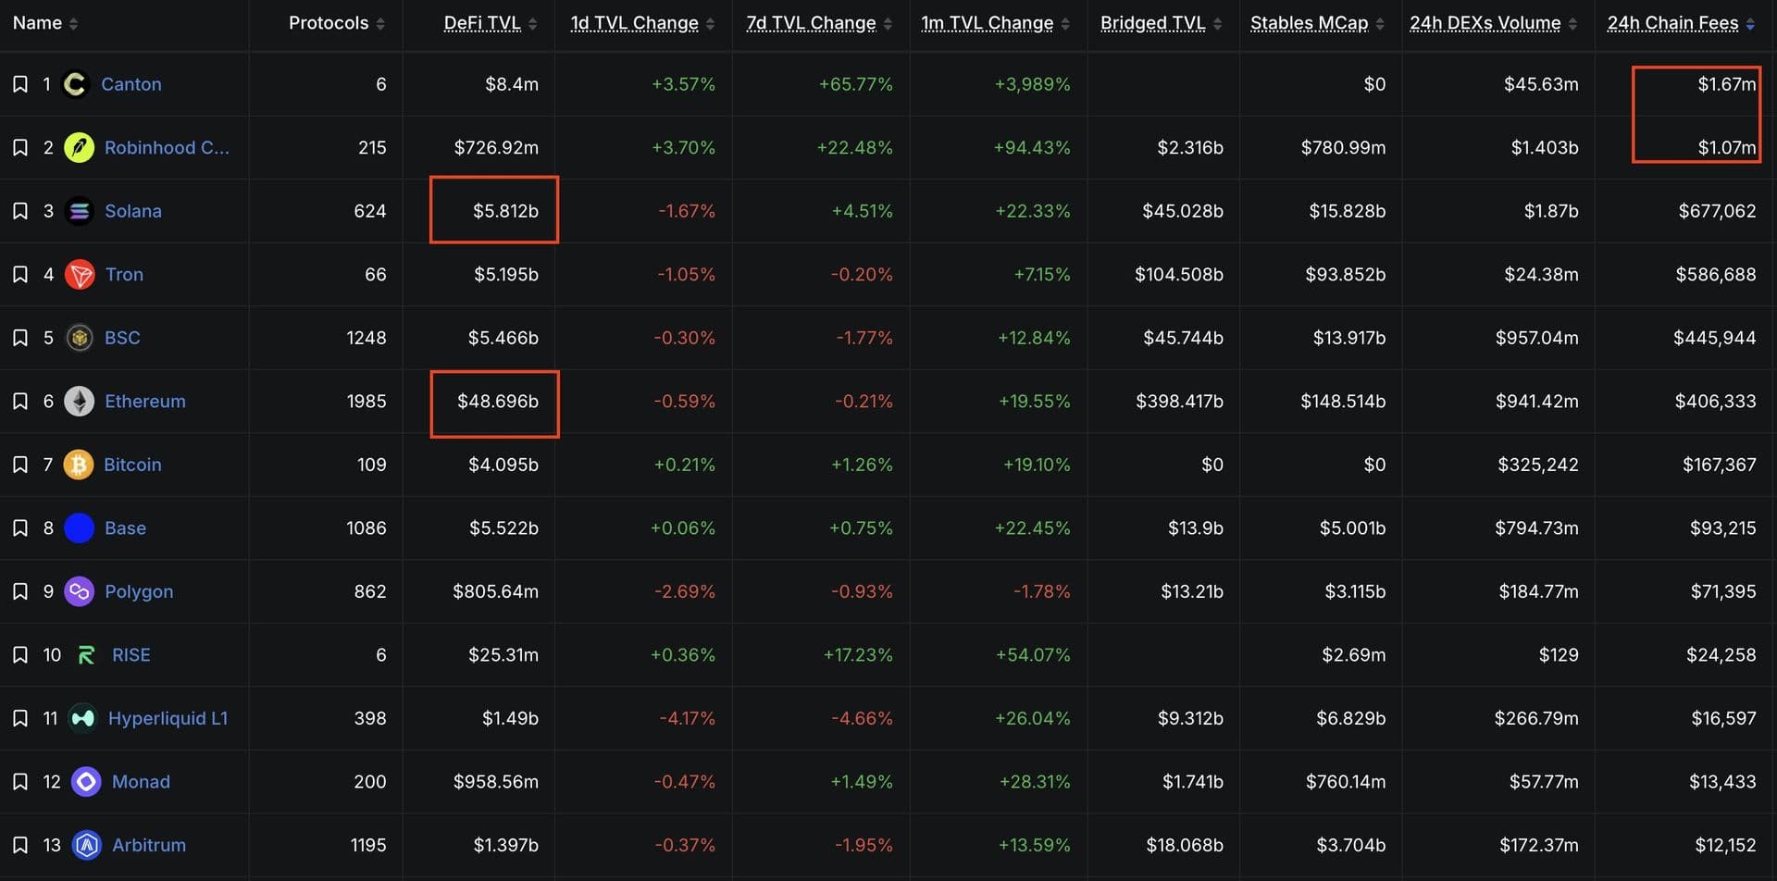
Task: Bookmark the BSC chain
Action: [x=19, y=338]
